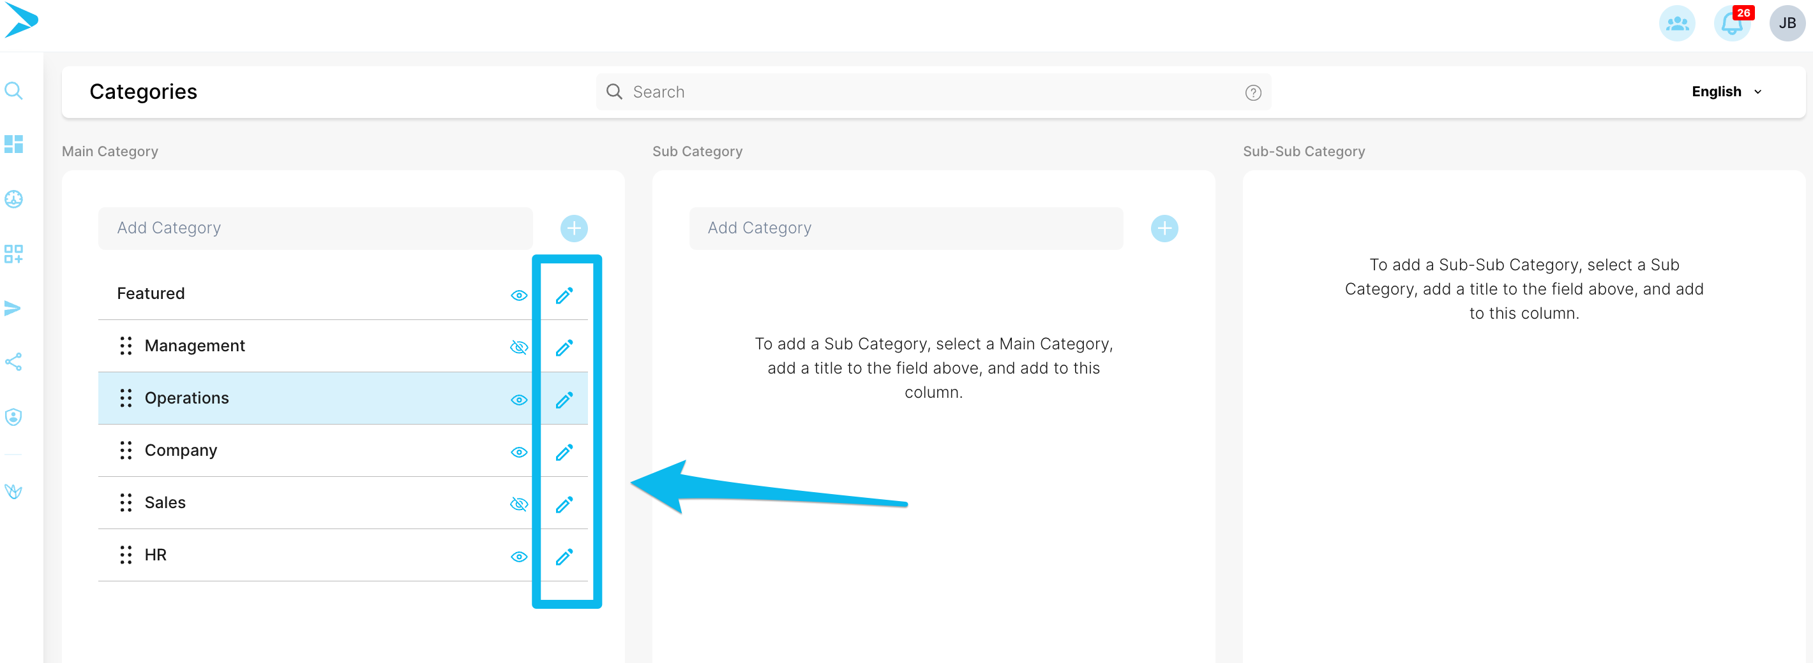Click the Main Category Add Category field
Image resolution: width=1813 pixels, height=663 pixels.
pyautogui.click(x=315, y=228)
